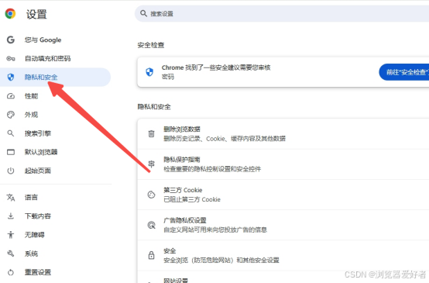Viewport: 429px width, 283px height.
Task: Click the blue shield icon in the safety check card
Action: pyautogui.click(x=149, y=72)
